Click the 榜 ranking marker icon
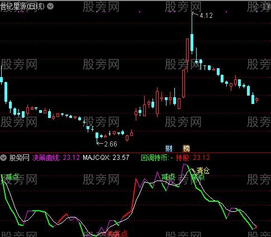The width and height of the screenshot is (271, 237). 186,149
